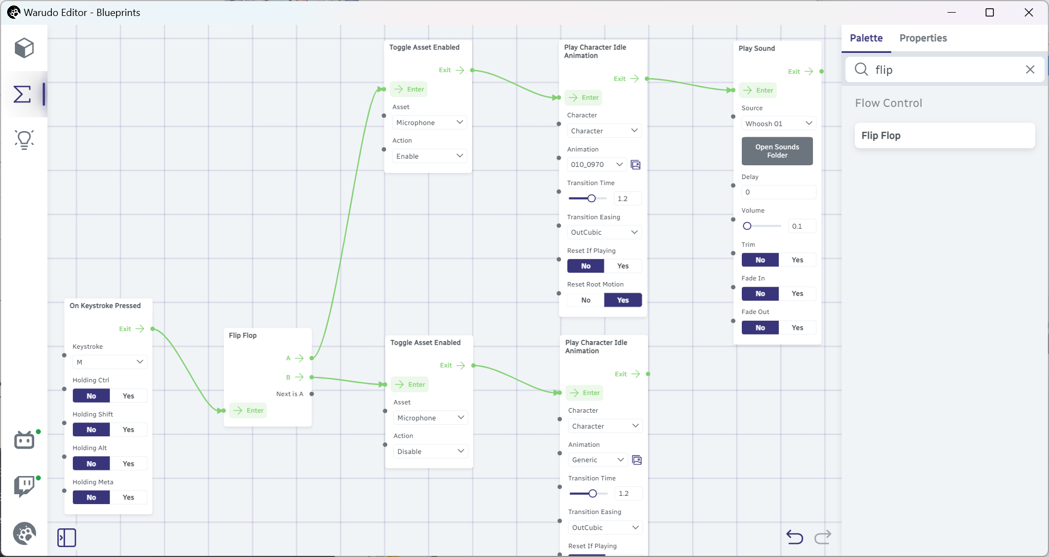Click the Exit arrow of On Keystroke Pressed node

click(140, 329)
